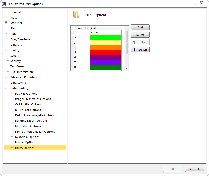Expand the Data Saving node
The height and width of the screenshot is (176, 209).
click(x=6, y=82)
